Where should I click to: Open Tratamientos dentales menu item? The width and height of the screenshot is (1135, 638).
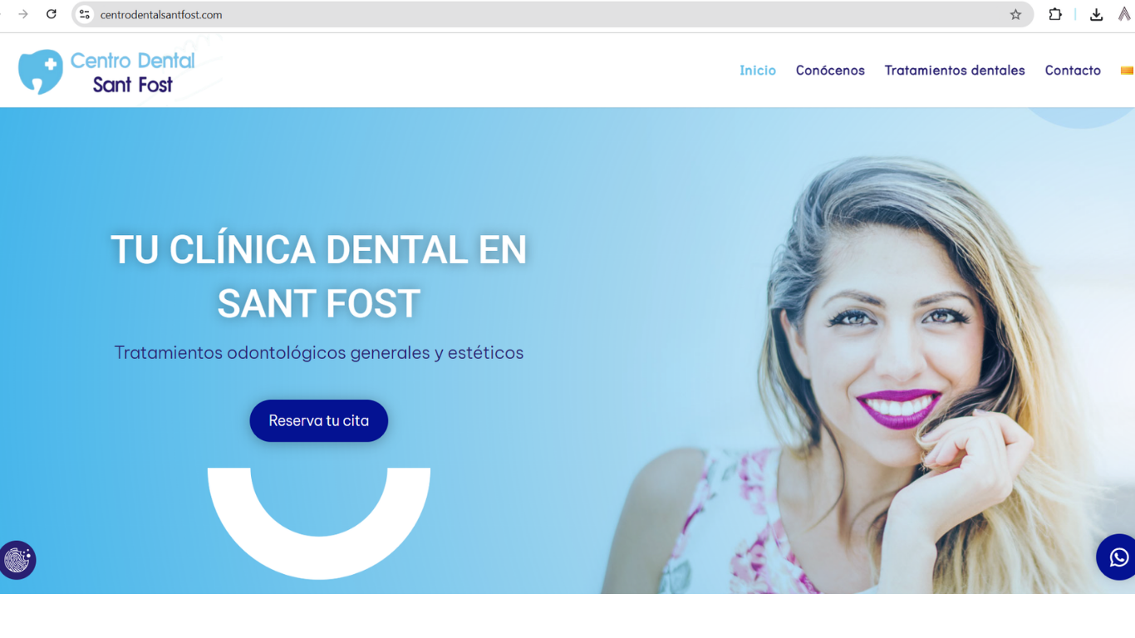pyautogui.click(x=955, y=71)
